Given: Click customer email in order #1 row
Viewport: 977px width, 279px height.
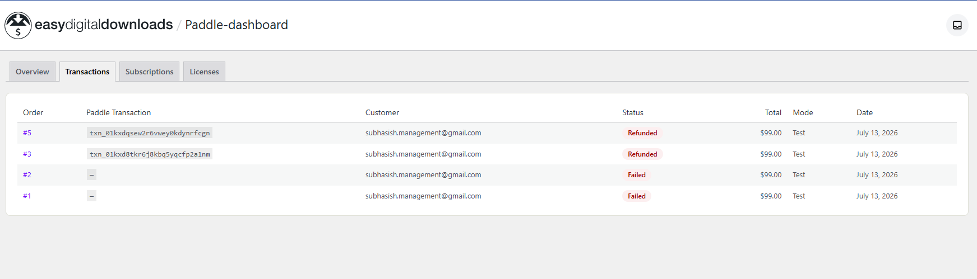Looking at the screenshot, I should [423, 196].
